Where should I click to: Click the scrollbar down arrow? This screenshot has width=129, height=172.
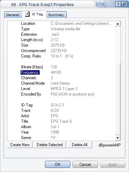click(117, 138)
